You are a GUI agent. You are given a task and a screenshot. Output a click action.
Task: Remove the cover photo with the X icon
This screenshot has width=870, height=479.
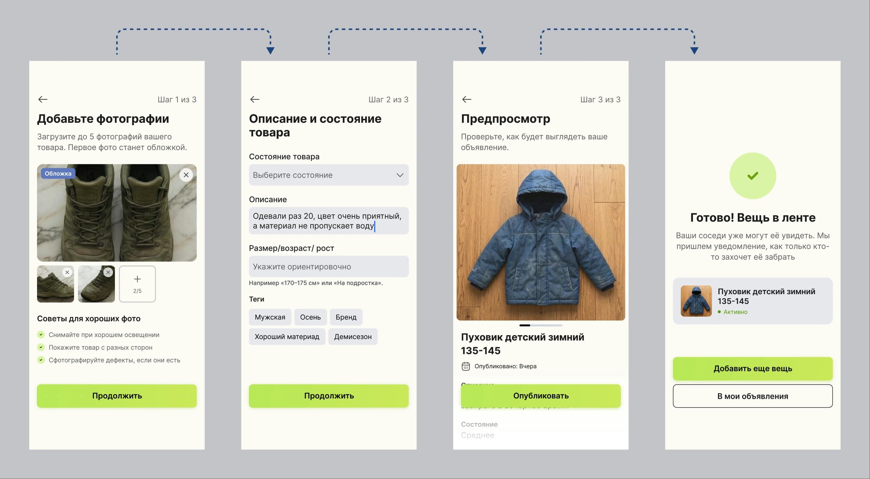click(x=186, y=175)
